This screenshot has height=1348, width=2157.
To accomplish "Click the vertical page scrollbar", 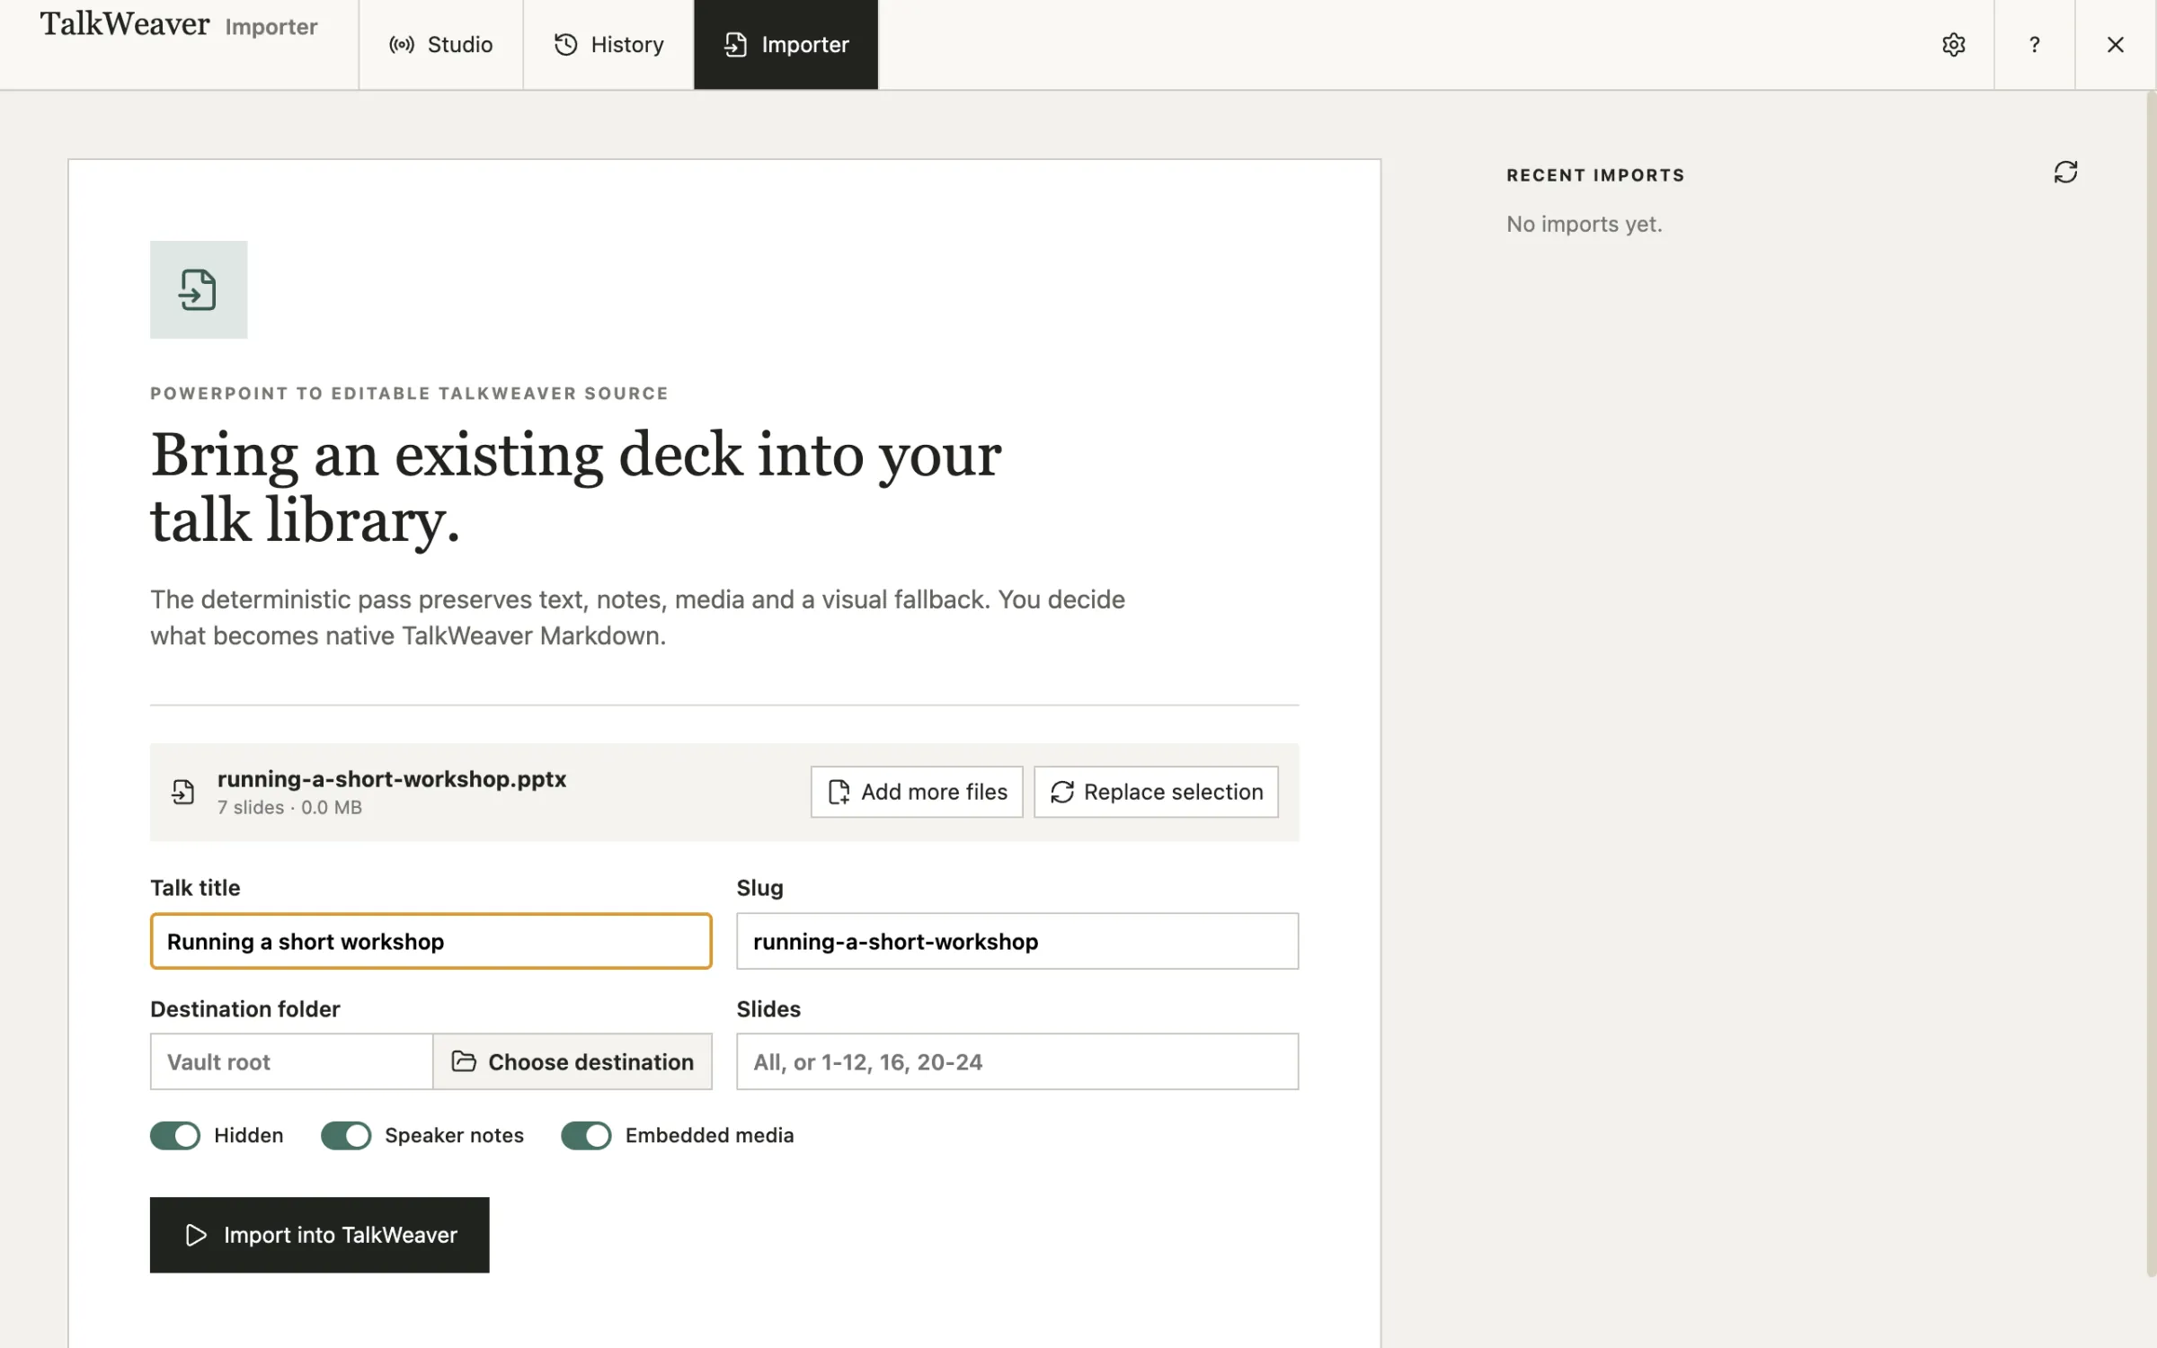I will (2151, 683).
